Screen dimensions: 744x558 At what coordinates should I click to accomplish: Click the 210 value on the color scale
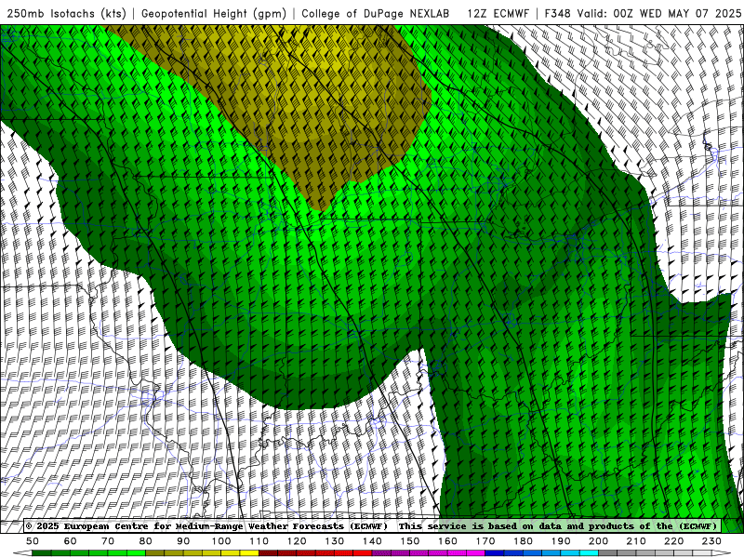636,541
